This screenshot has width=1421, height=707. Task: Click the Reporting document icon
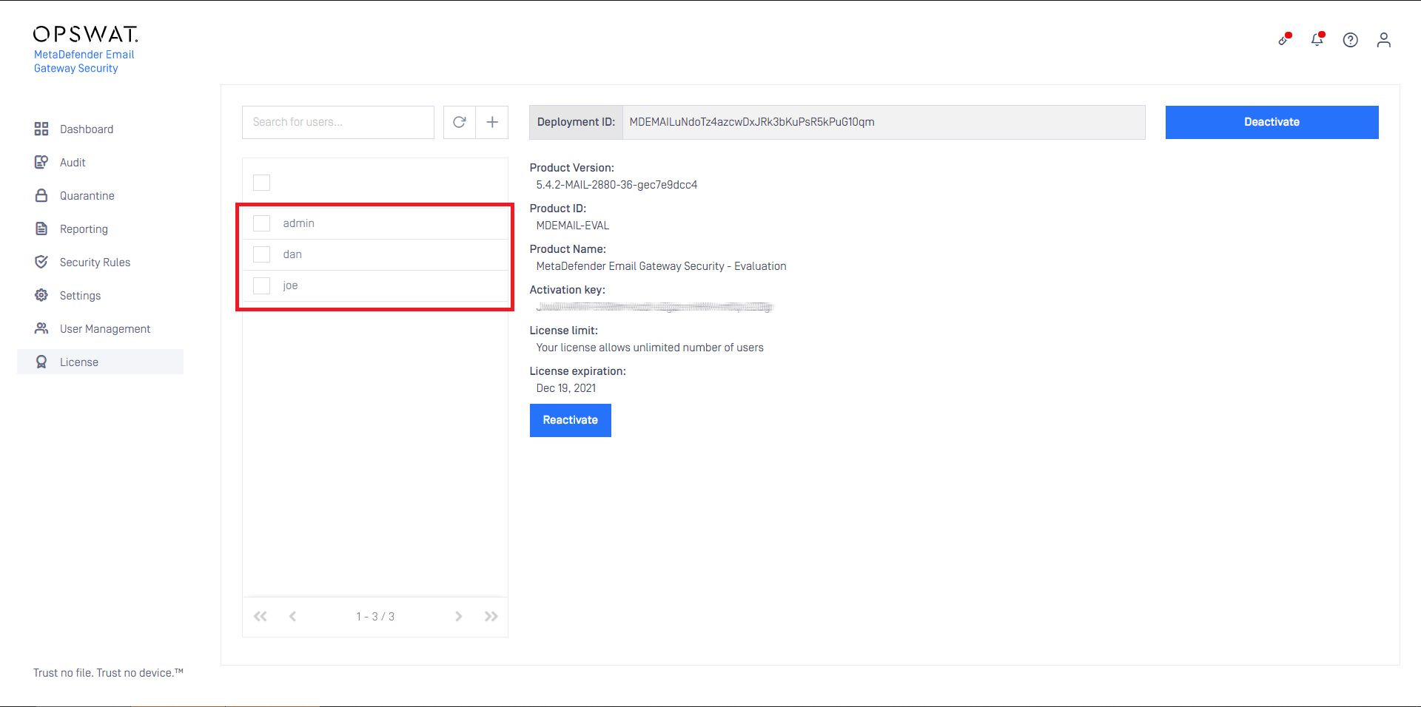tap(41, 229)
